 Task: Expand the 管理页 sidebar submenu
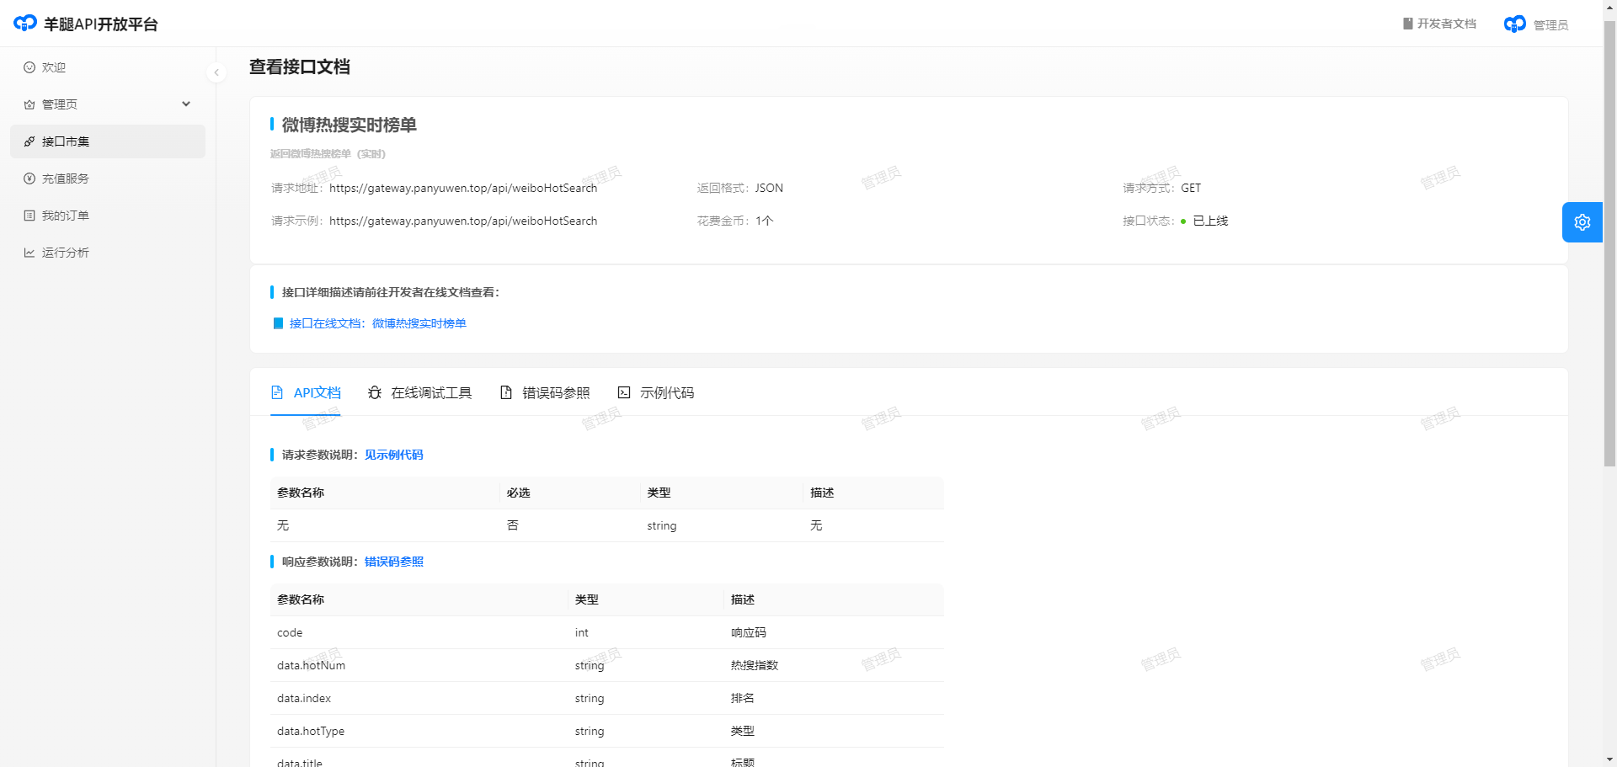(x=59, y=104)
